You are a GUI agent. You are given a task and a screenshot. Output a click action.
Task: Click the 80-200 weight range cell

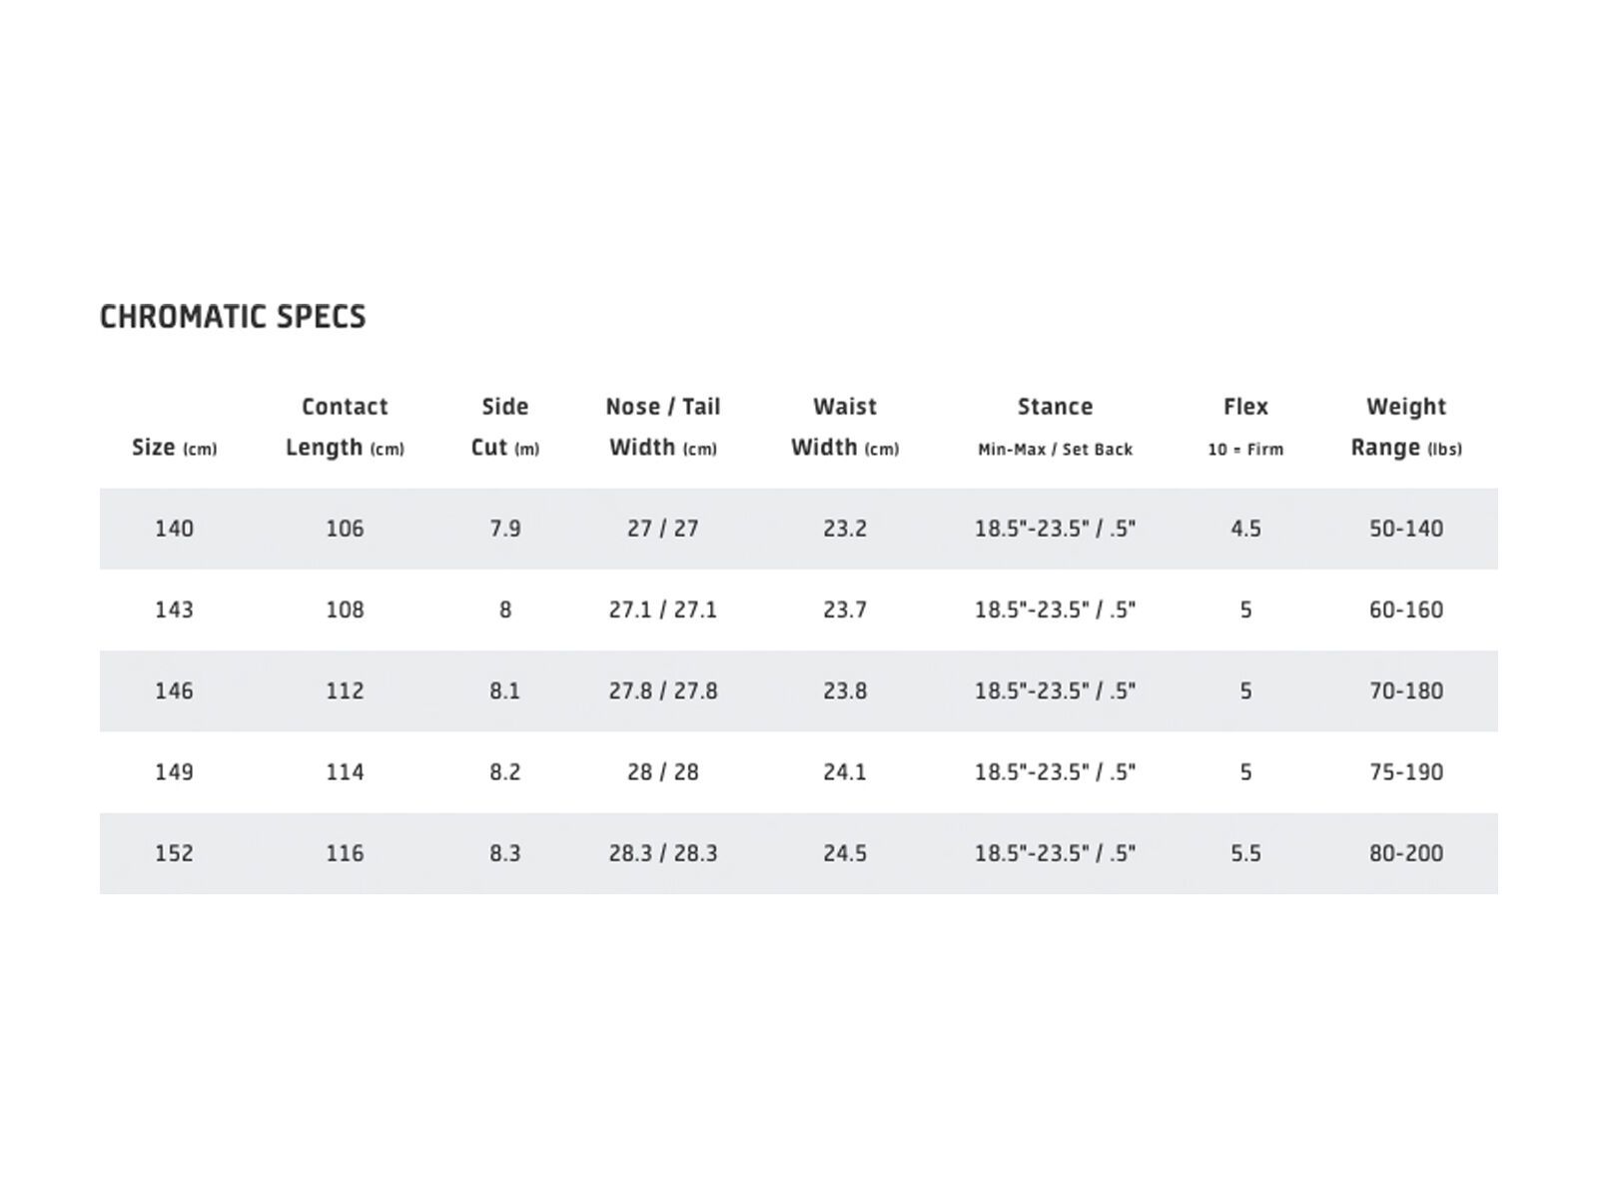coord(1405,853)
